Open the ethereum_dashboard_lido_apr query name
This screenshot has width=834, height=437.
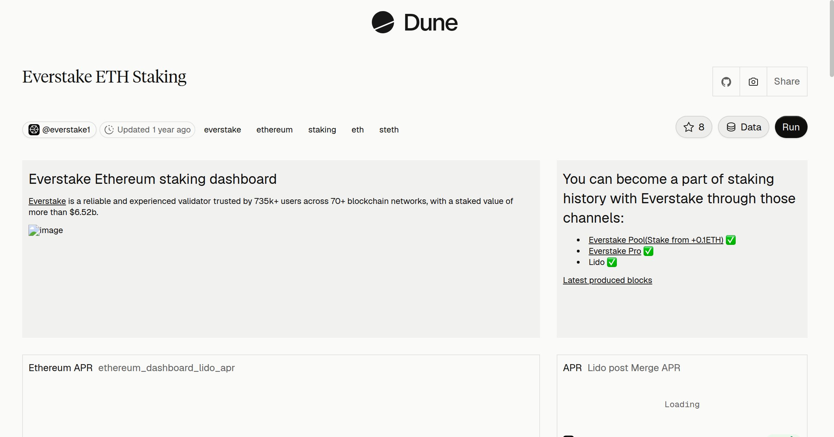pyautogui.click(x=166, y=368)
